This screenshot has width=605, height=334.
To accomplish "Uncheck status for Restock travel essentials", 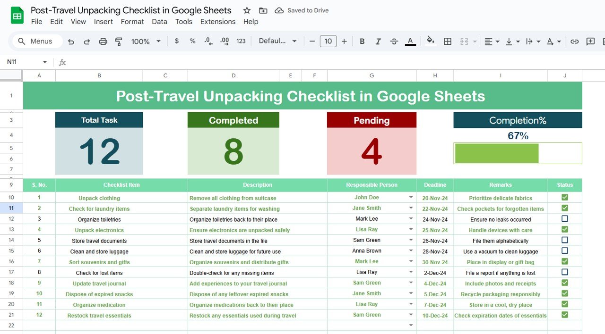I will [x=564, y=315].
